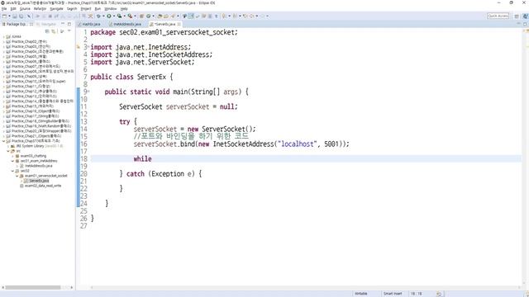Maximize the Package Explorer panel
529x297 pixels.
coord(69,24)
